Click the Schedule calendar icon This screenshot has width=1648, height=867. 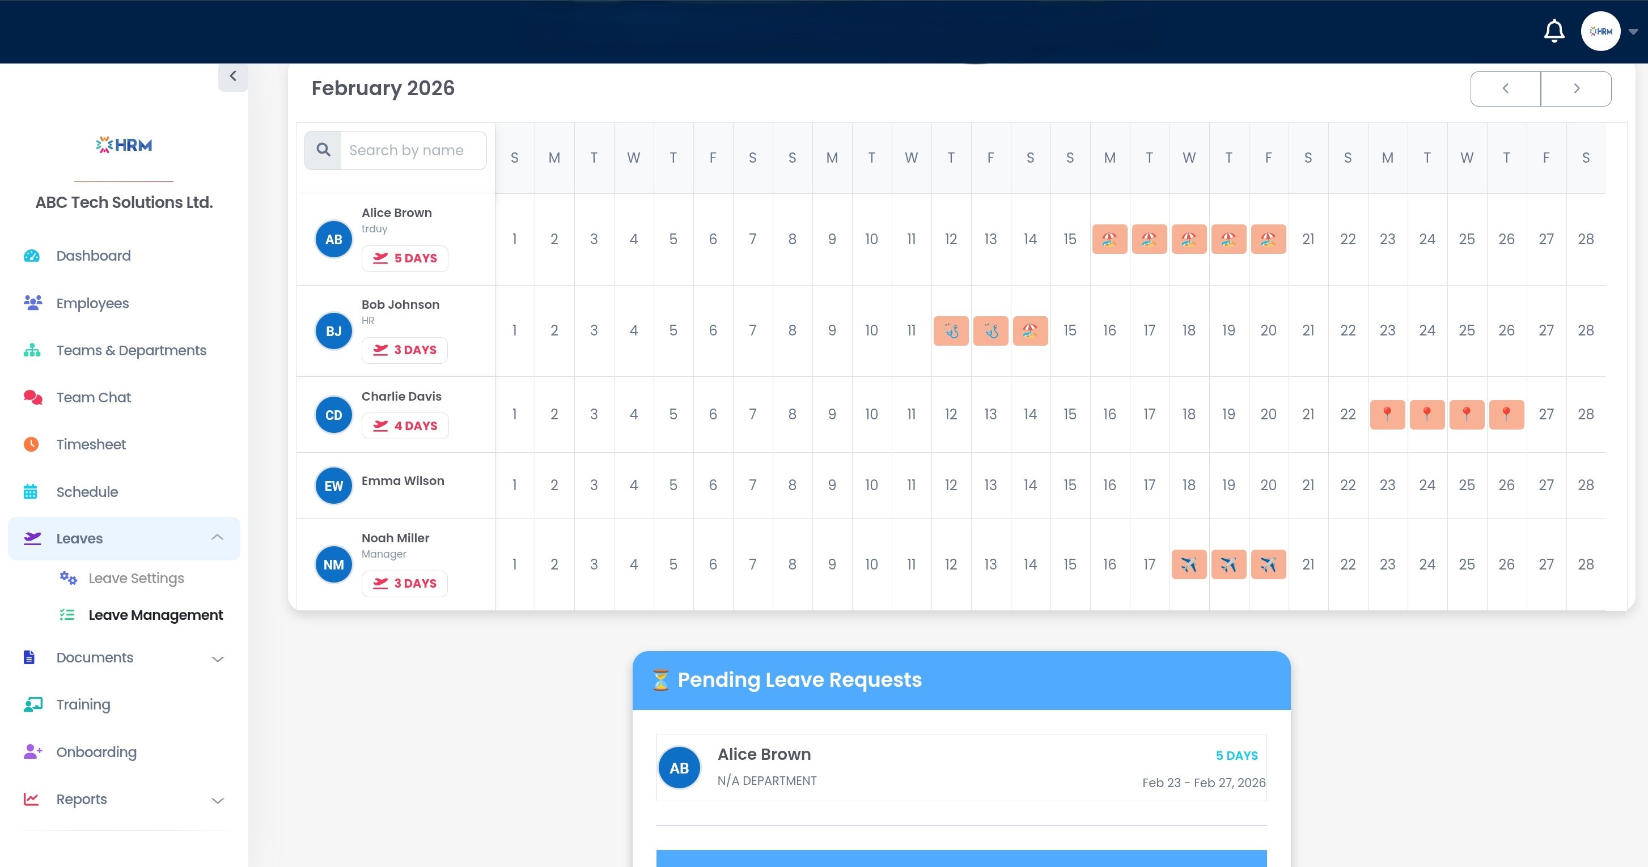coord(31,492)
